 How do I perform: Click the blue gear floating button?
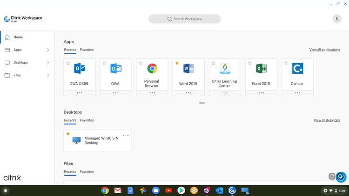(341, 177)
